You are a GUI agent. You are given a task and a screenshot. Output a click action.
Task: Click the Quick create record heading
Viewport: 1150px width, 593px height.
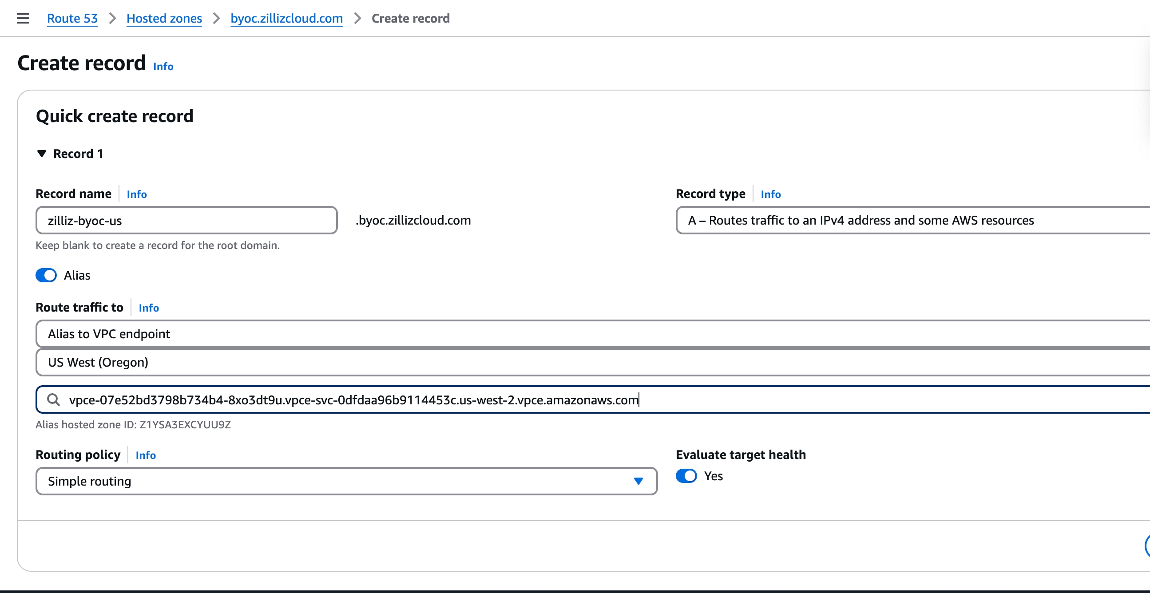(x=115, y=116)
